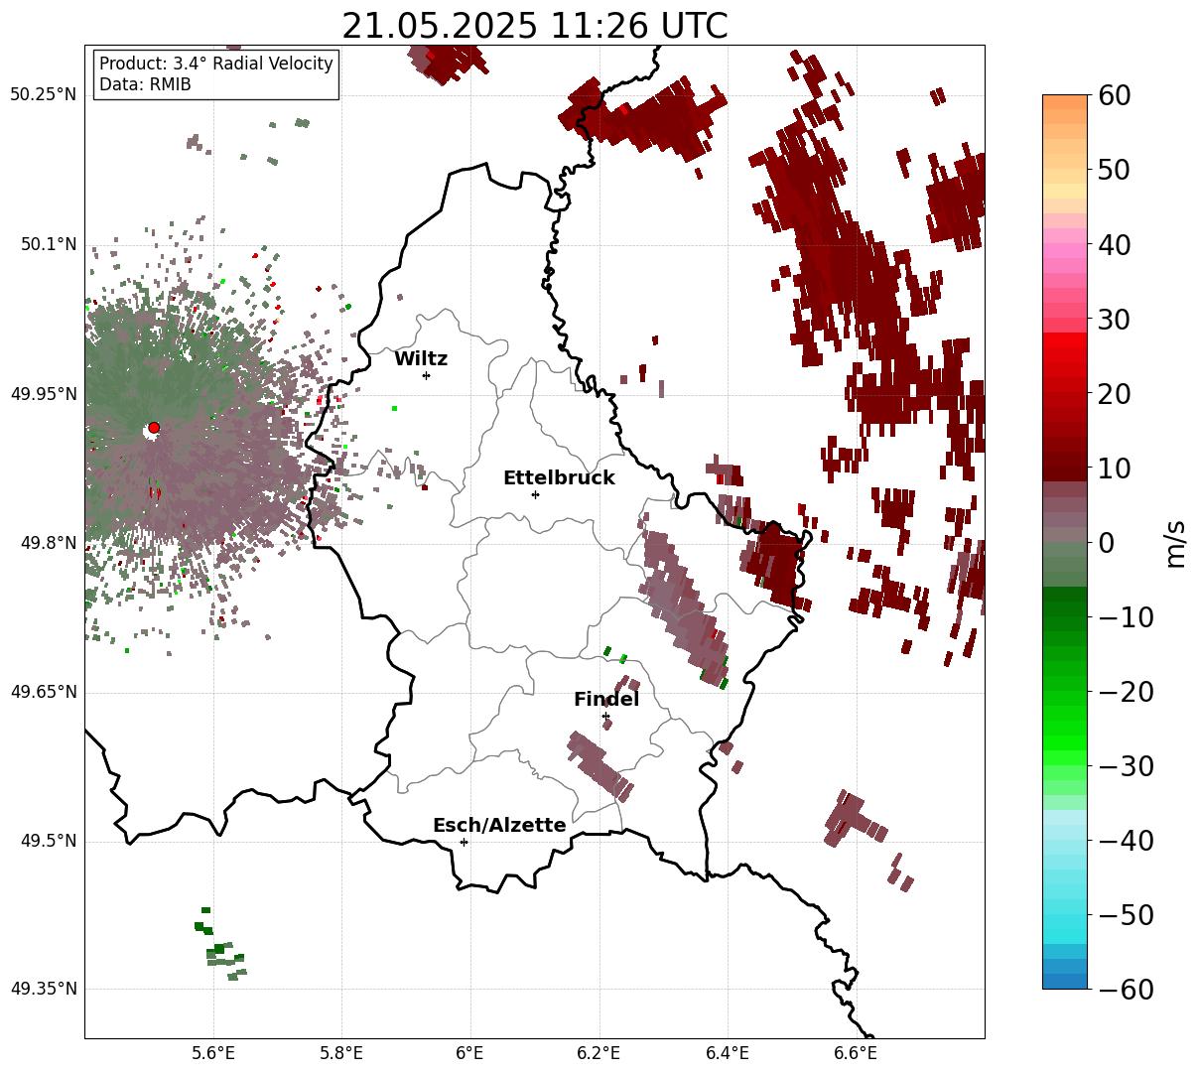The width and height of the screenshot is (1198, 1073).
Task: Click the 5.8°E longitude tick label
Action: coord(341,1053)
